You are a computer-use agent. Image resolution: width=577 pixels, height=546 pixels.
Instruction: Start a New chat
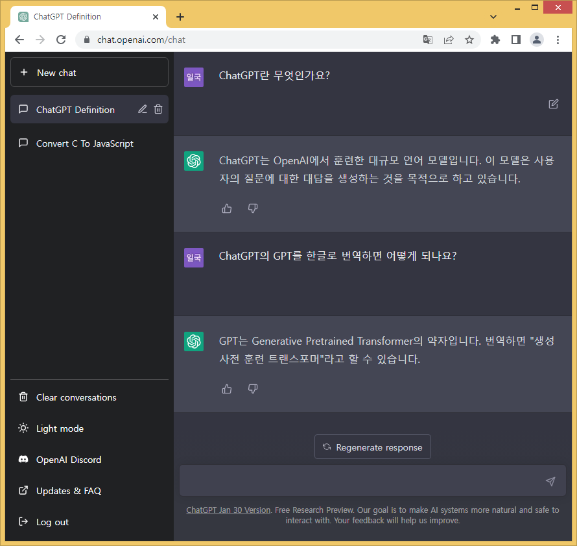89,73
